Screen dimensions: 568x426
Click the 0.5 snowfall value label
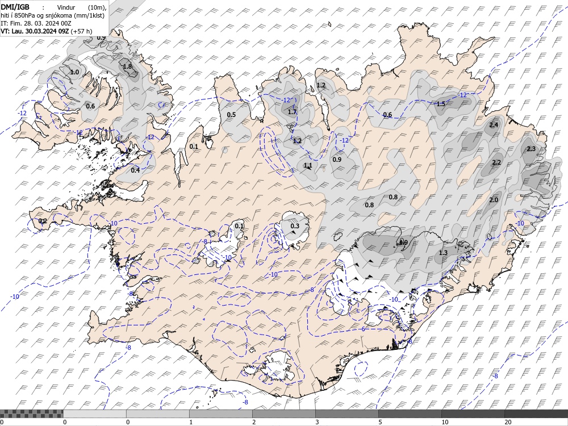coord(231,115)
